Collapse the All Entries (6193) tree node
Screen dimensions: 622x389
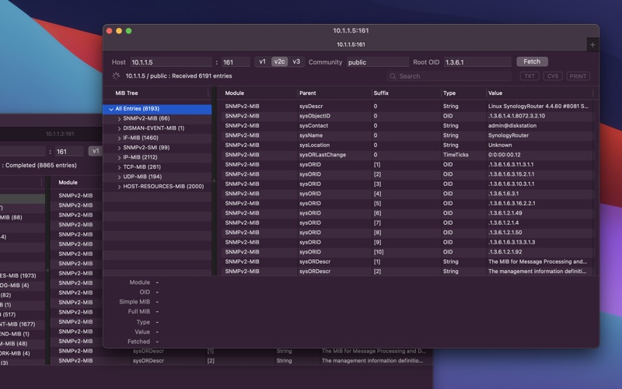pos(111,109)
